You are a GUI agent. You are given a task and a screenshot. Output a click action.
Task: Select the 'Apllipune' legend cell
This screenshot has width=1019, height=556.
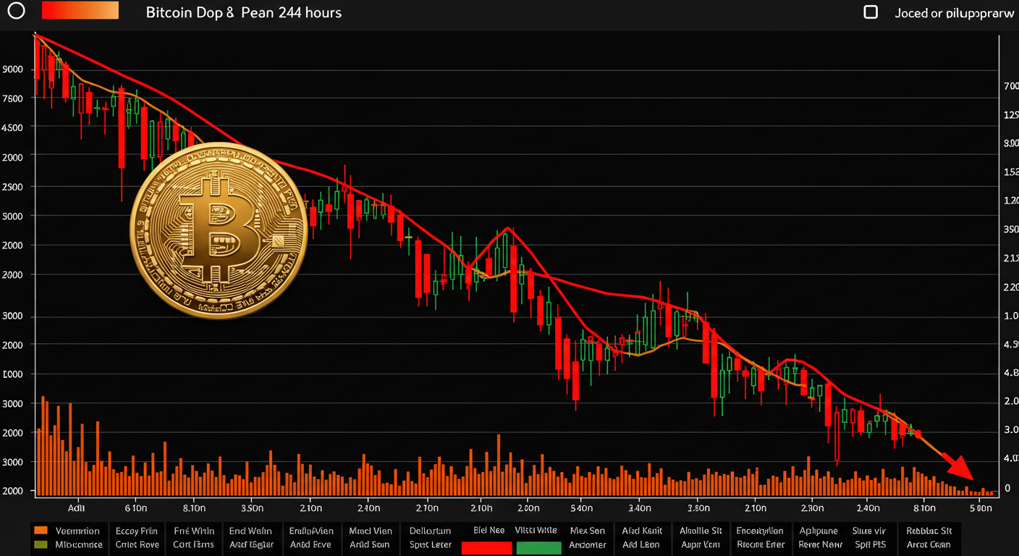click(819, 538)
